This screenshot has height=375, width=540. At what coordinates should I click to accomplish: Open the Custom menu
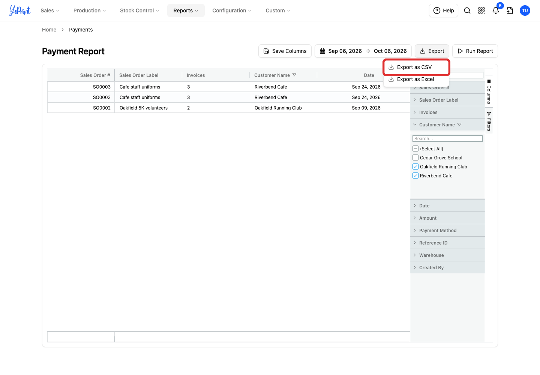pos(278,10)
